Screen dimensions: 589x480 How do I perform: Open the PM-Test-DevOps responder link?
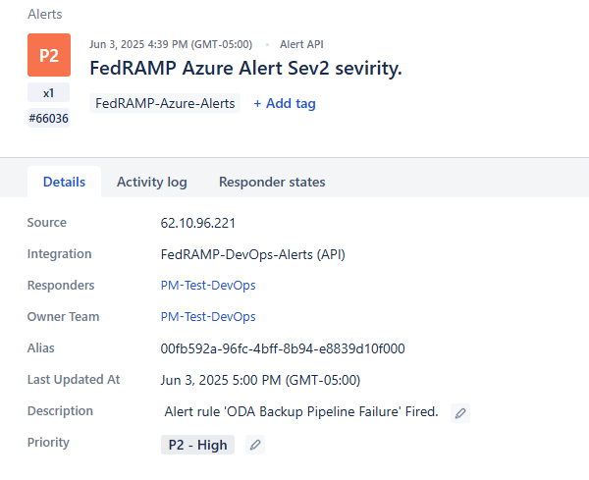pyautogui.click(x=208, y=286)
